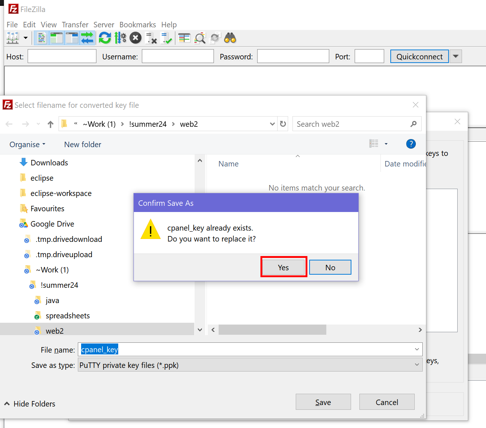Click the Disconnect from server icon
486x428 pixels.
coord(151,38)
